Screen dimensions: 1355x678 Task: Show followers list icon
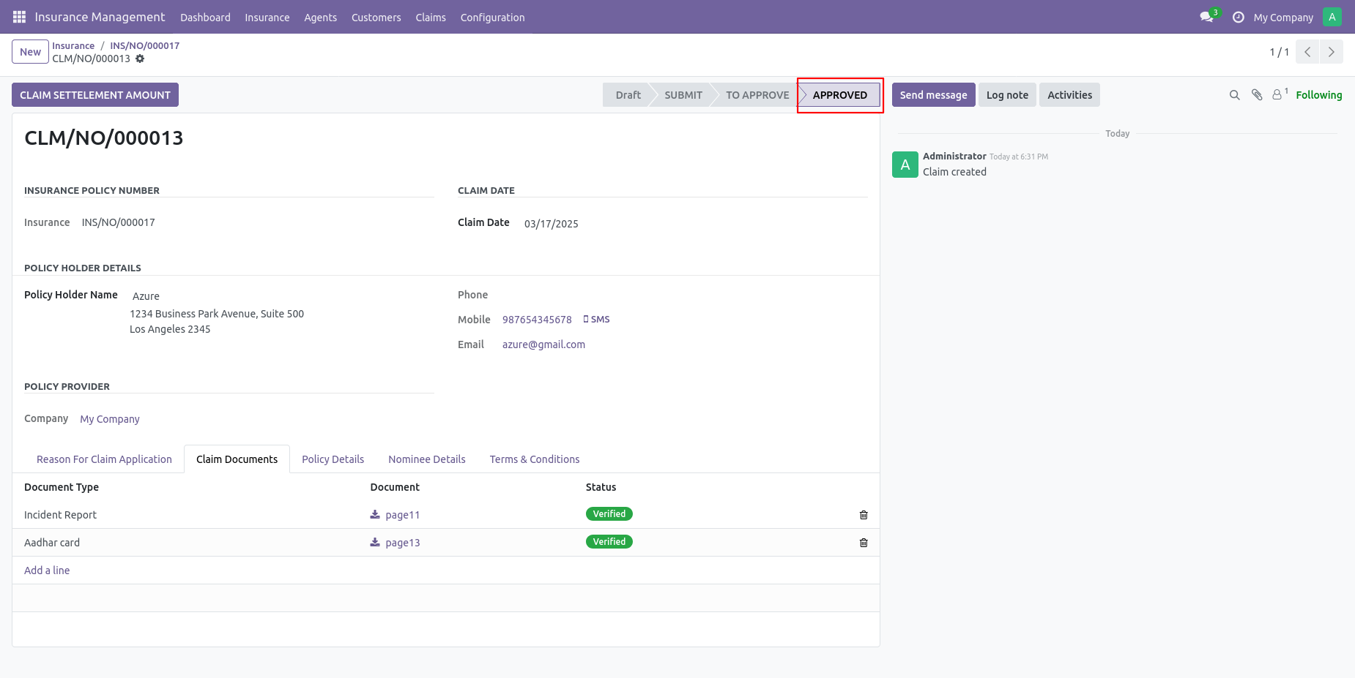(x=1280, y=94)
